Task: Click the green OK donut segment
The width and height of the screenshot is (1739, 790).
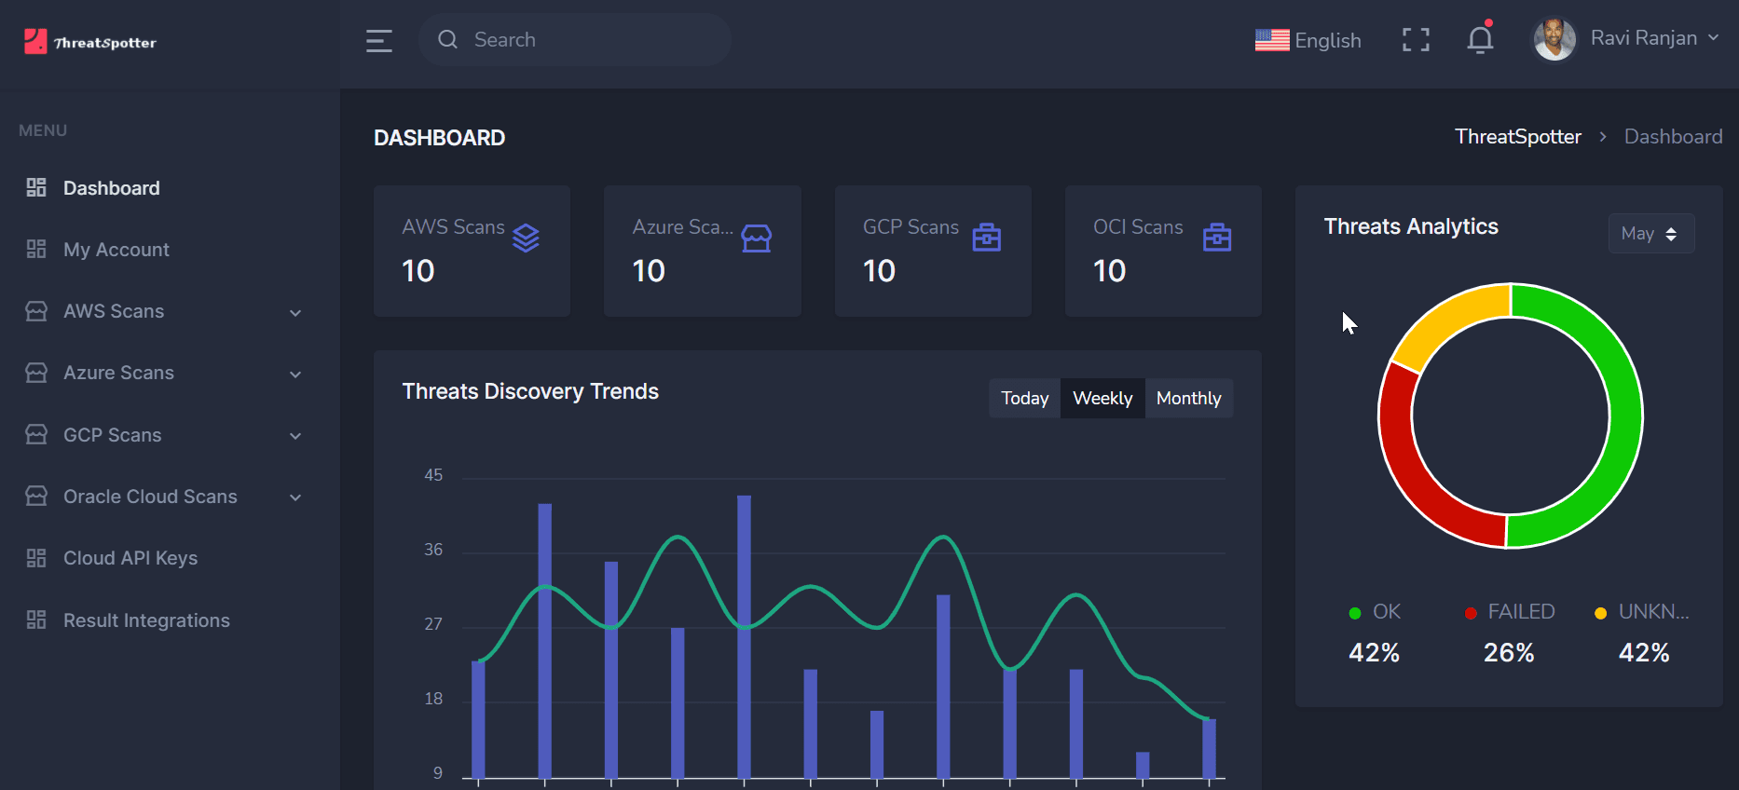Action: (1624, 416)
